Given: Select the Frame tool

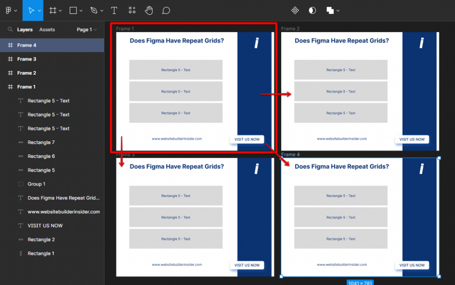Looking at the screenshot, I should (x=54, y=10).
